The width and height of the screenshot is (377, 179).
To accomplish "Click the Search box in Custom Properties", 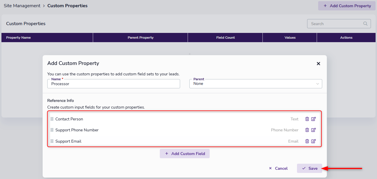I will [339, 24].
